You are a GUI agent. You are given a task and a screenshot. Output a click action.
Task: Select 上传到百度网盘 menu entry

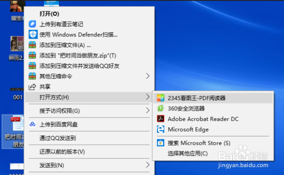pos(89,124)
